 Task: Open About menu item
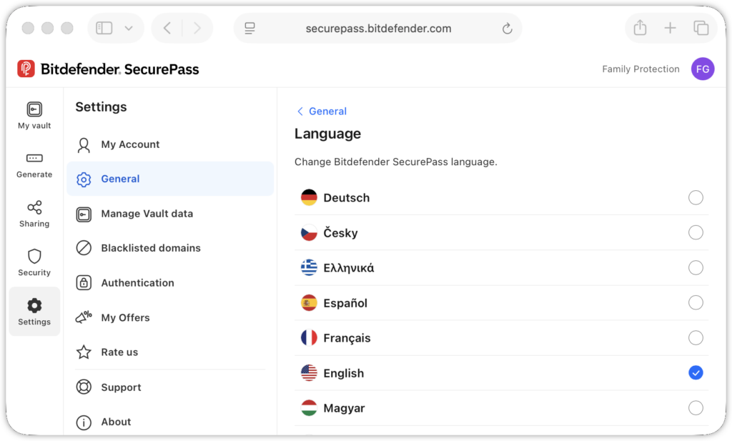170,422
